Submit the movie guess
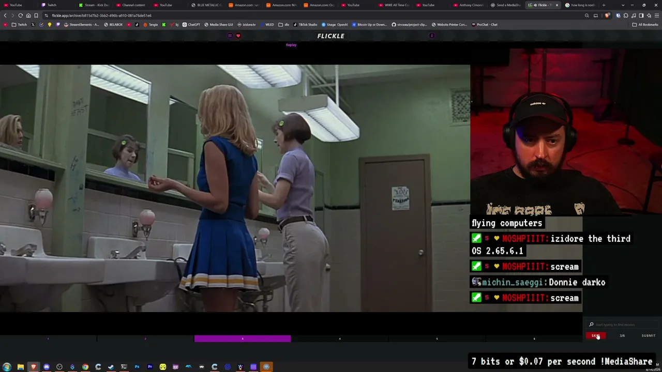 coord(649,336)
